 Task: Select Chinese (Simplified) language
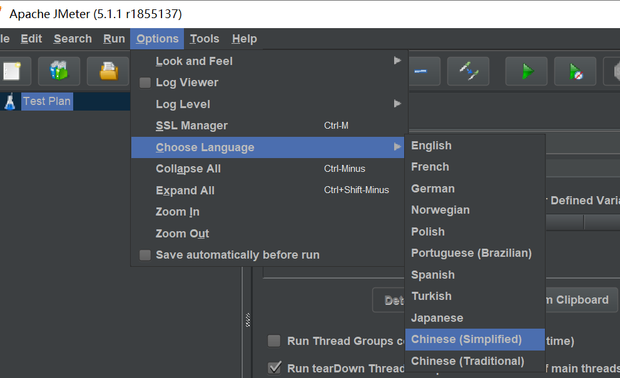(475, 339)
